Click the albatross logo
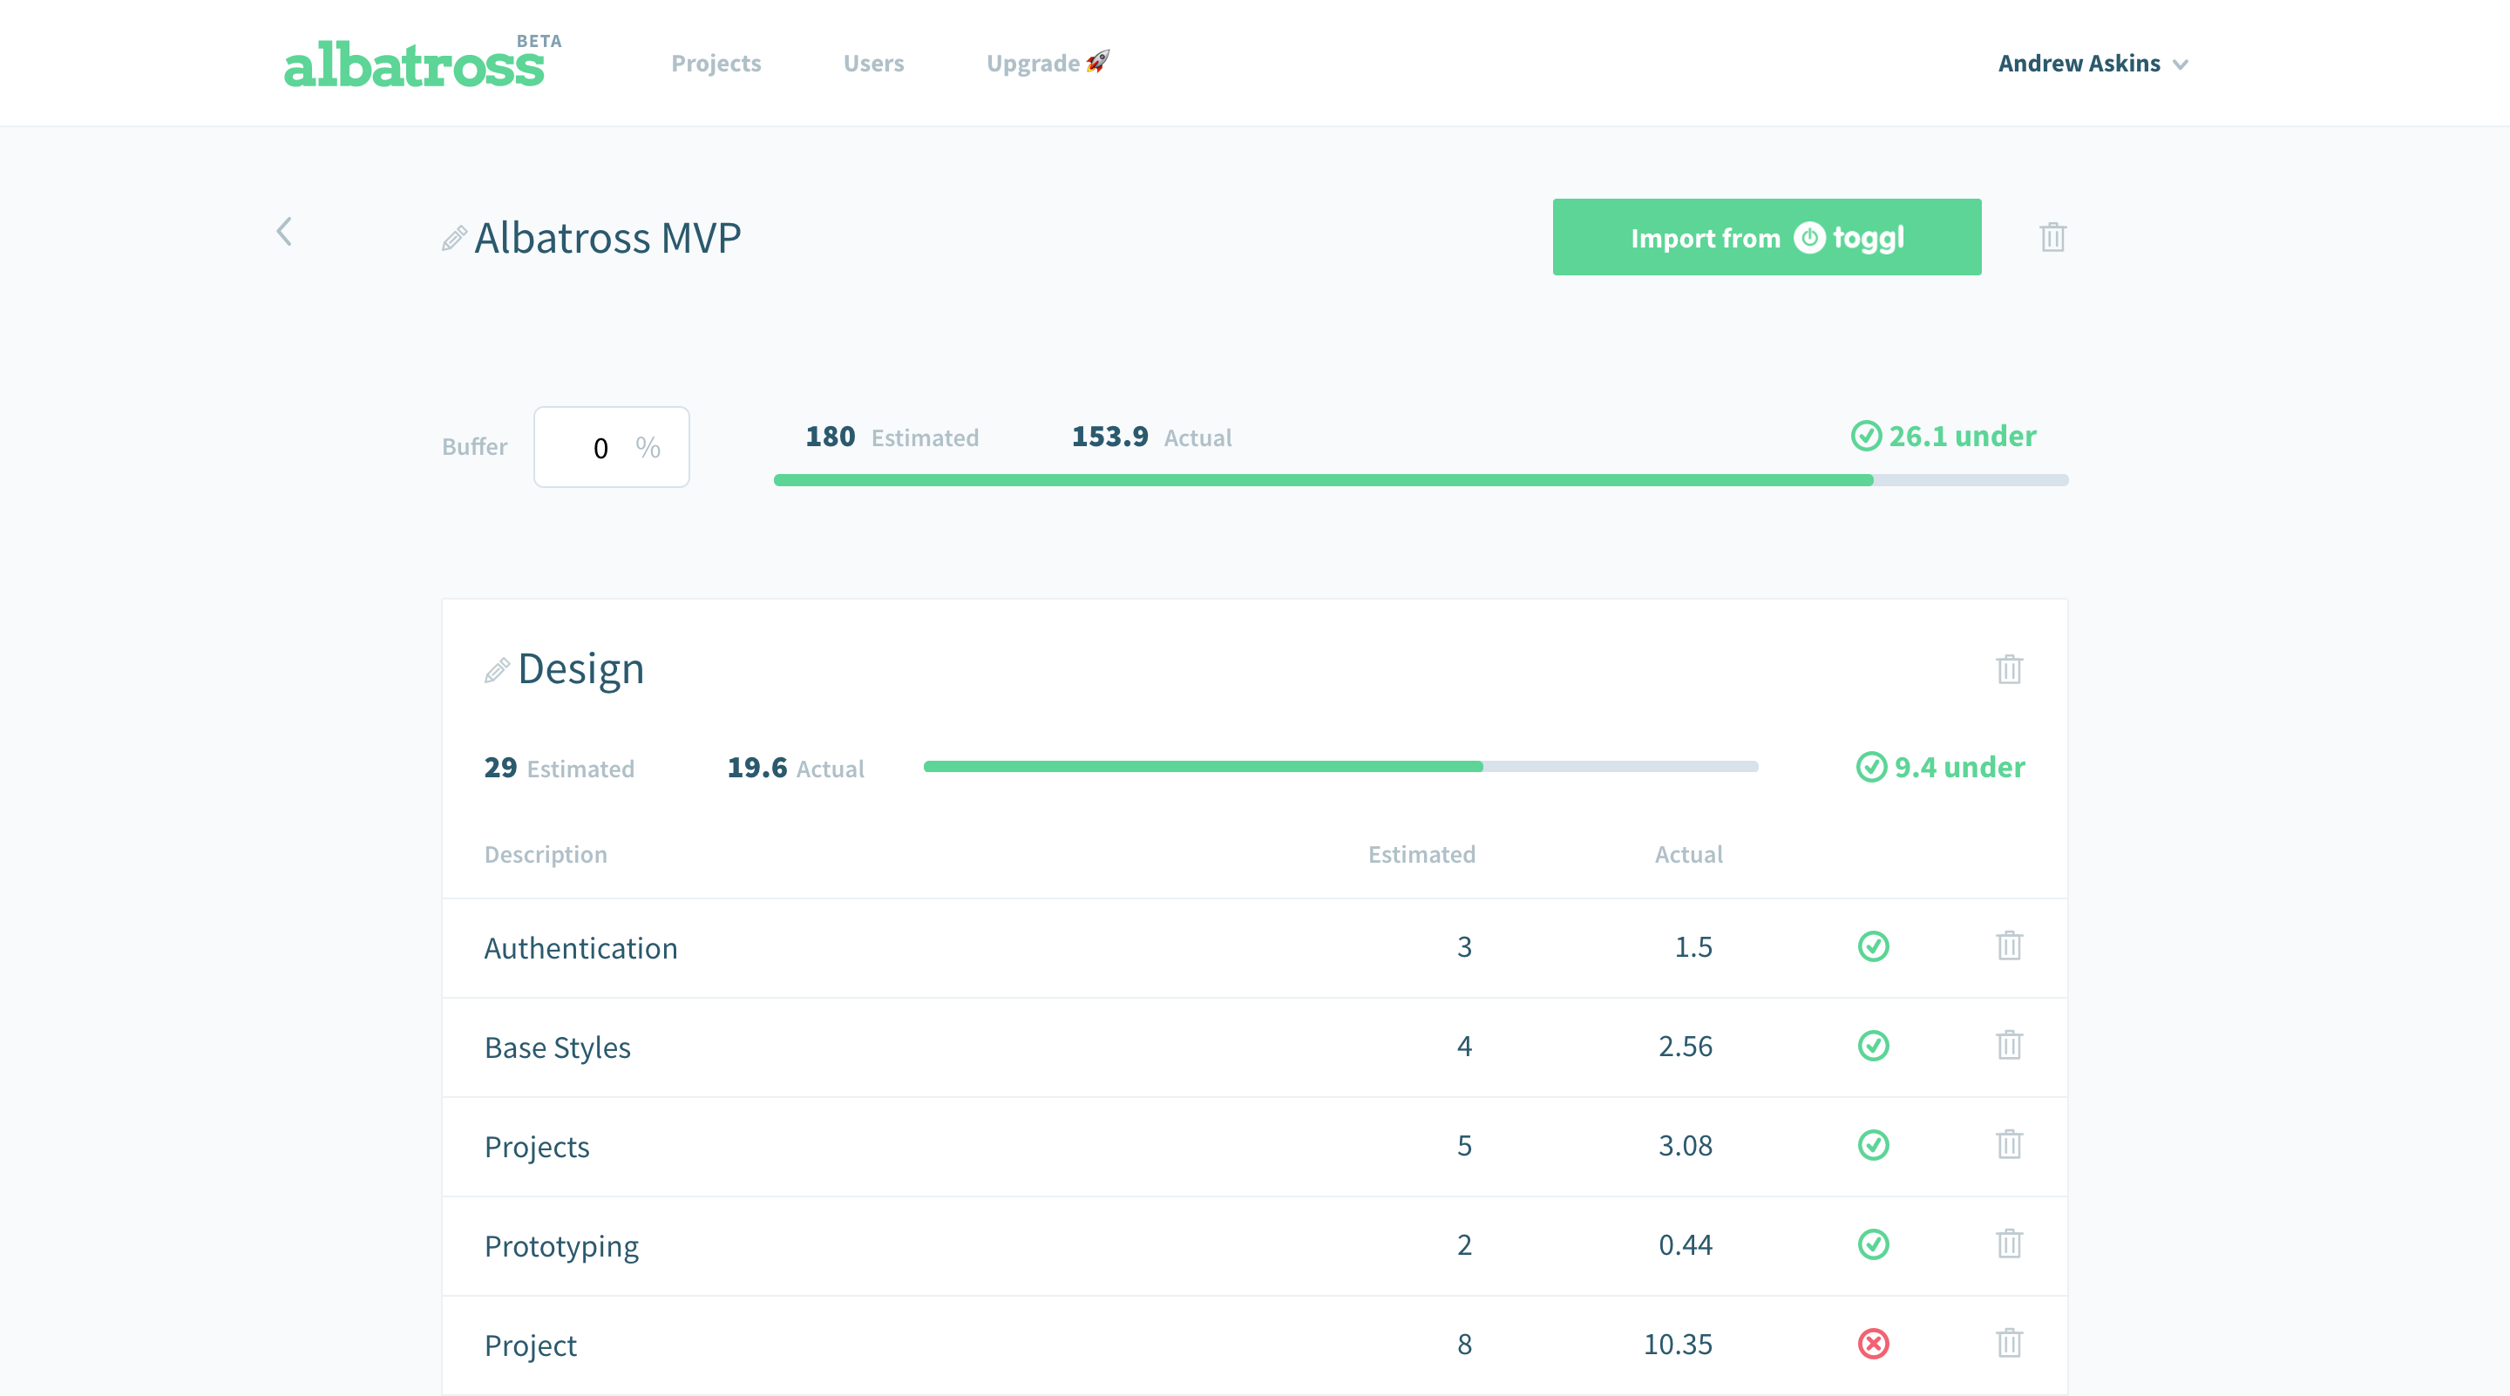2510x1396 pixels. click(x=414, y=64)
